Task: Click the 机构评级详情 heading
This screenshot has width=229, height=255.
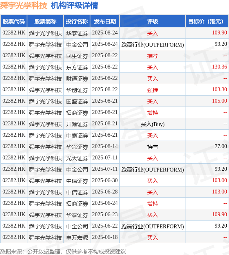Action: pos(74,6)
